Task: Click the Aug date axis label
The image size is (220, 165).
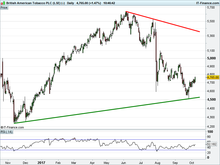Action: (x=158, y=163)
